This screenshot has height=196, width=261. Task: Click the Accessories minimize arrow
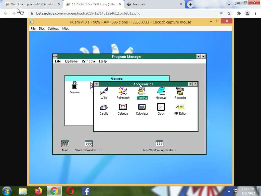pyautogui.click(x=190, y=84)
